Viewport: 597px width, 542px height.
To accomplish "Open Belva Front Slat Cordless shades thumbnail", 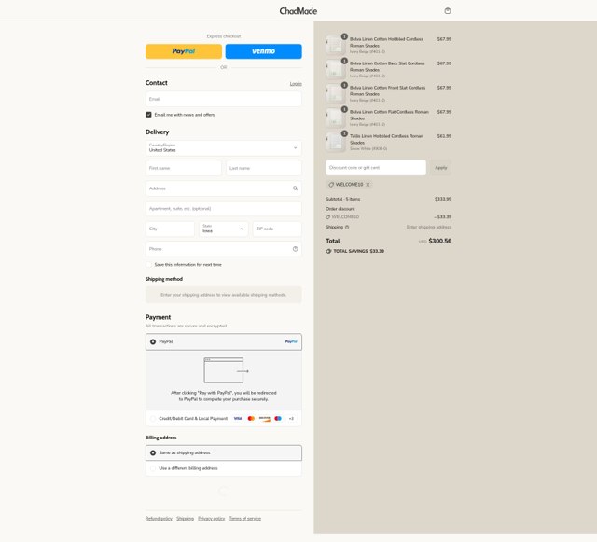I will (335, 93).
